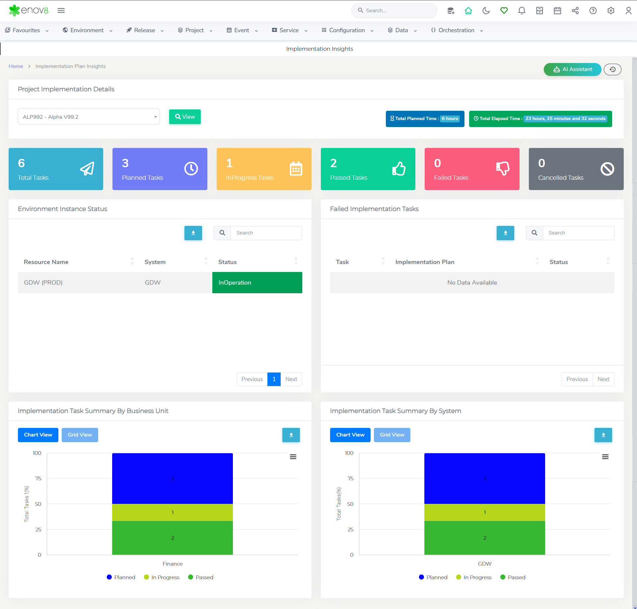Click the AI Assistant button

(x=572, y=69)
